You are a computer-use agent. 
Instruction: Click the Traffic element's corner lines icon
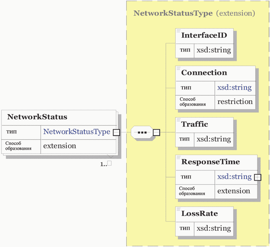tap(179, 120)
